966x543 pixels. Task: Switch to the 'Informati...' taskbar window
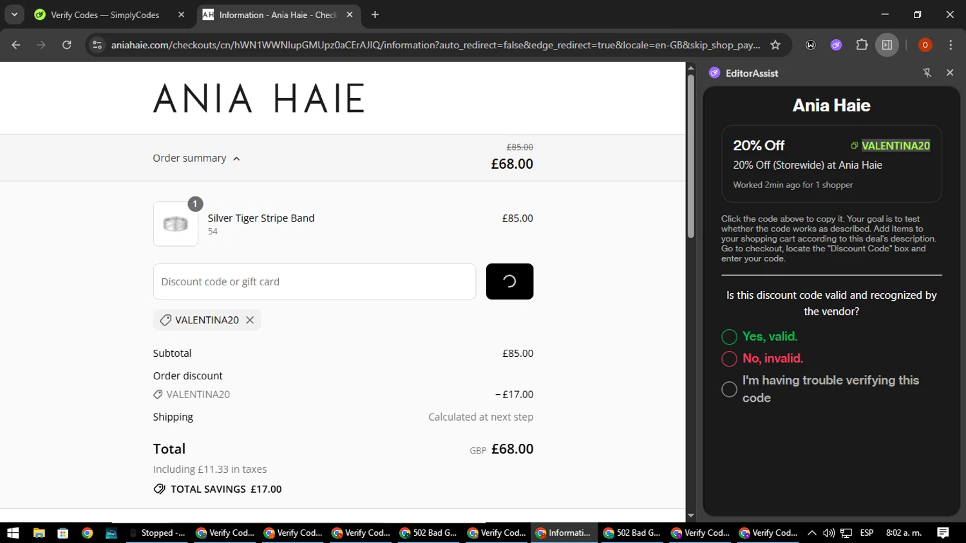(563, 533)
